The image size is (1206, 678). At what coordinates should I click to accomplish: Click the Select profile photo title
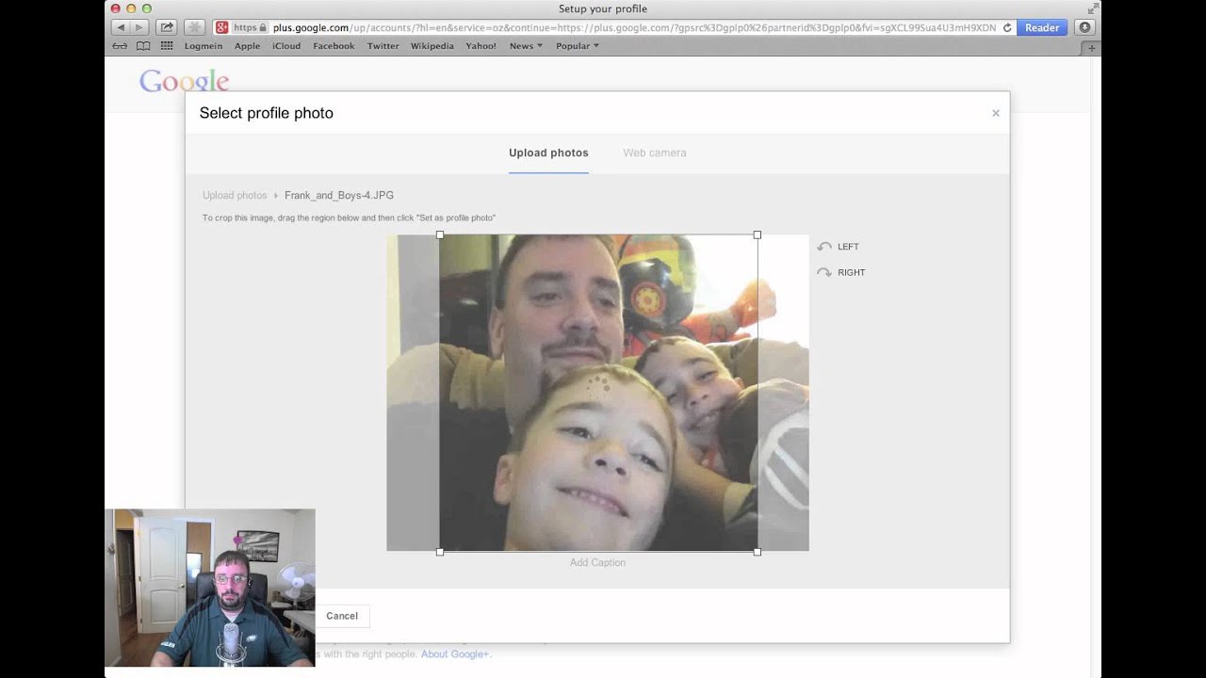click(x=267, y=113)
